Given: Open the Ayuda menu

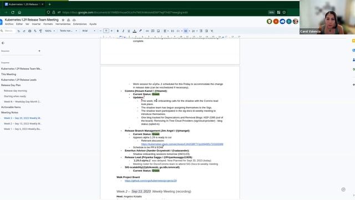Looking at the screenshot, I should coord(93,24).
